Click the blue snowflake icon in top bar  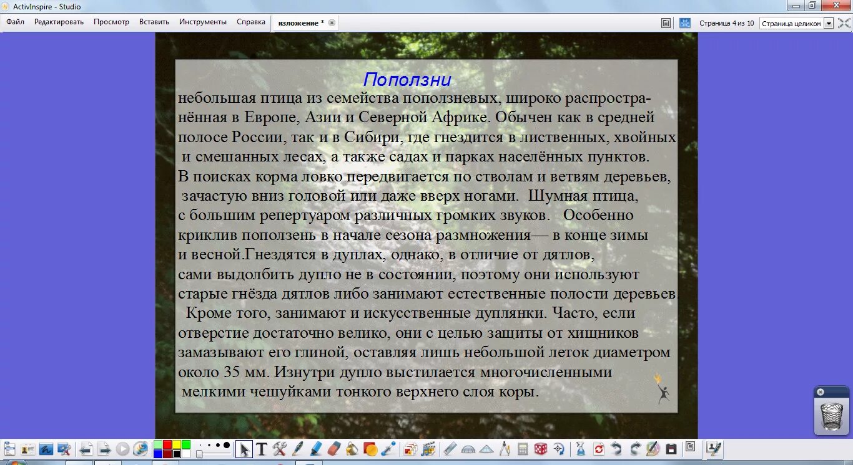tap(685, 23)
